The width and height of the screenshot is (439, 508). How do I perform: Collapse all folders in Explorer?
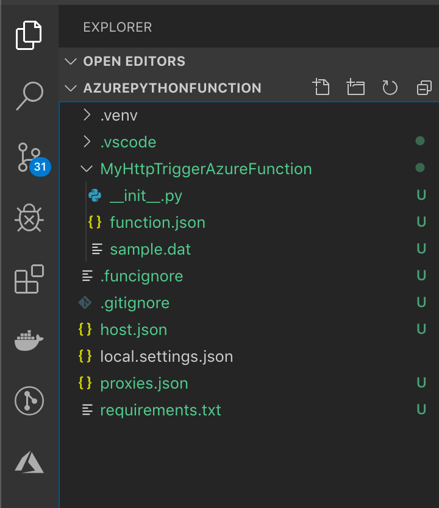point(424,88)
